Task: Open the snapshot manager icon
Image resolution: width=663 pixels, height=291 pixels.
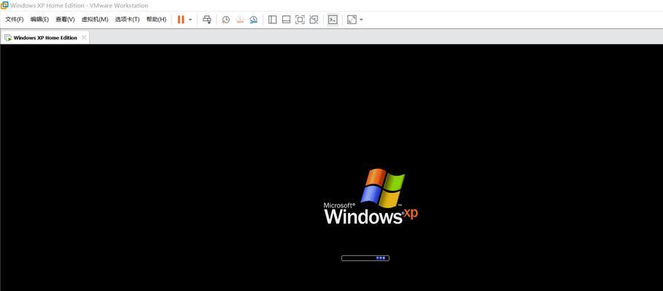Action: (253, 20)
